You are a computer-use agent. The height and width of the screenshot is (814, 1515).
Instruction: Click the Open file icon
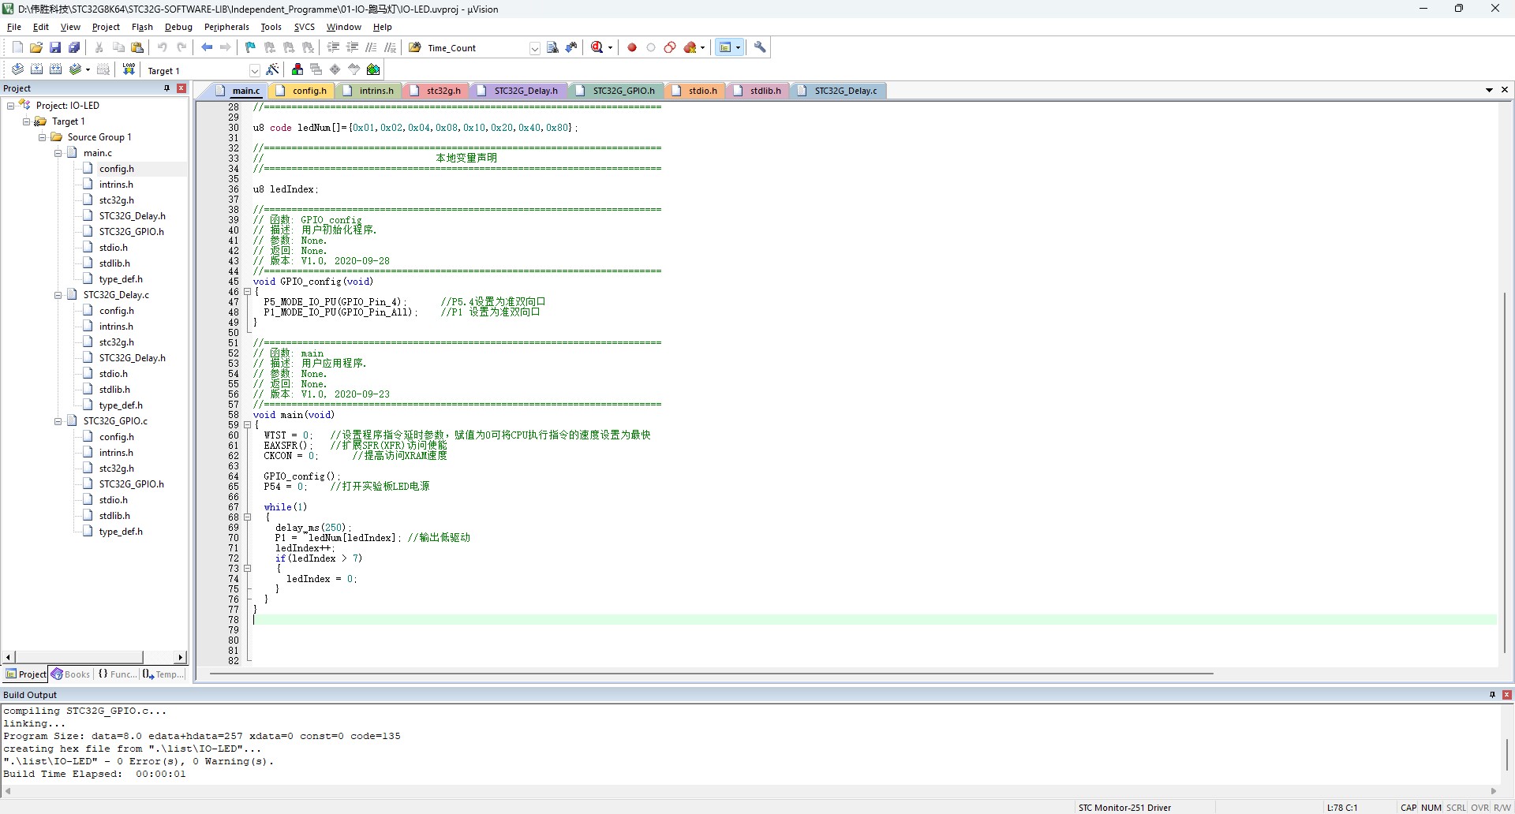(x=36, y=47)
